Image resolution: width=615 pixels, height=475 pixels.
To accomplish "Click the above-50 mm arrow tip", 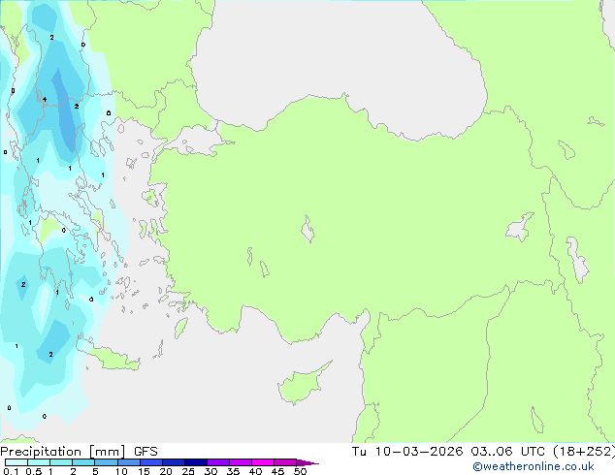I will pyautogui.click(x=307, y=462).
